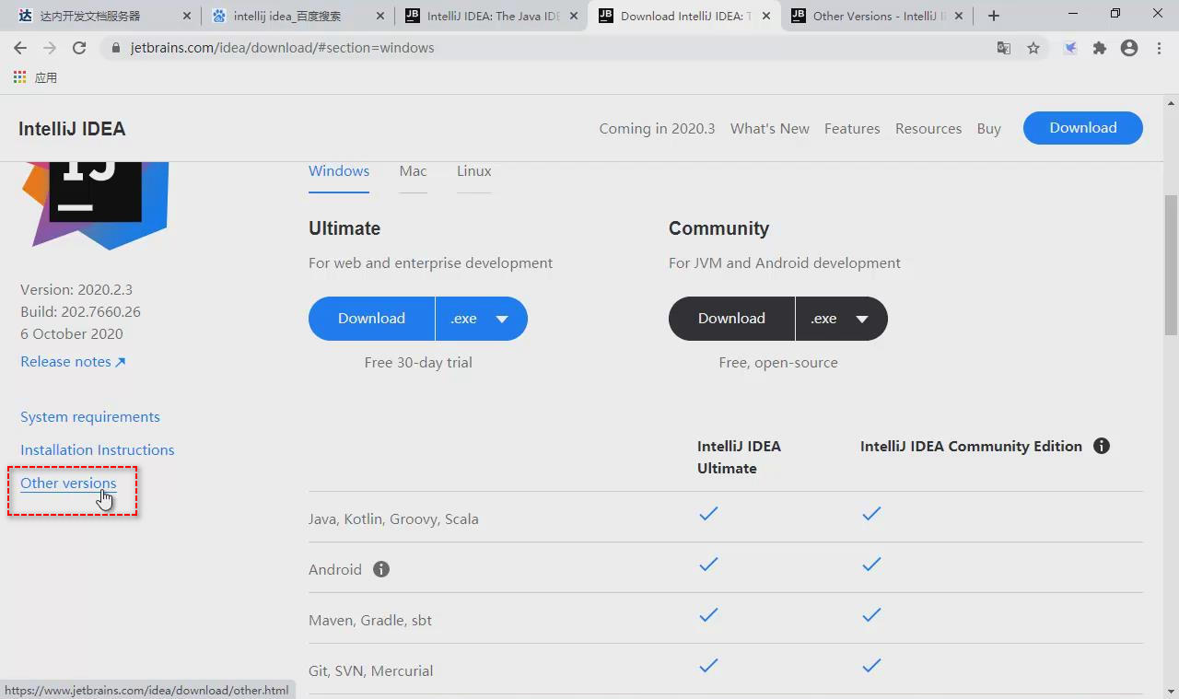The height and width of the screenshot is (699, 1179).
Task: Close the IntelliJ IDEA: The Java IDE tab
Action: (574, 16)
